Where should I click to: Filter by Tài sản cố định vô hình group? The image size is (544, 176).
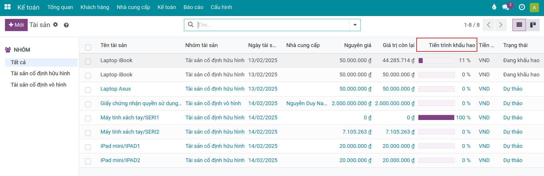[x=38, y=85]
